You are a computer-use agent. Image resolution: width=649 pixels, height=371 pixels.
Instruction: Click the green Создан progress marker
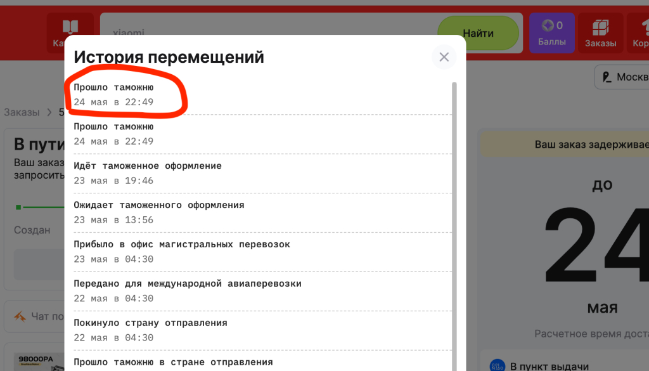(18, 207)
